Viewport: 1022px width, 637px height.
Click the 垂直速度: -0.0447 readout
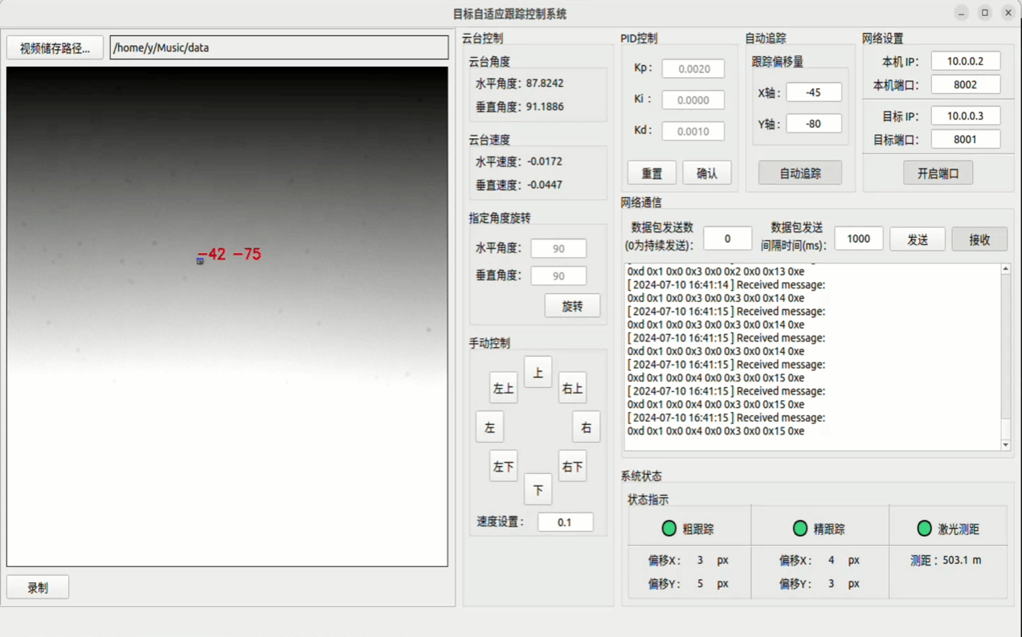pos(519,185)
